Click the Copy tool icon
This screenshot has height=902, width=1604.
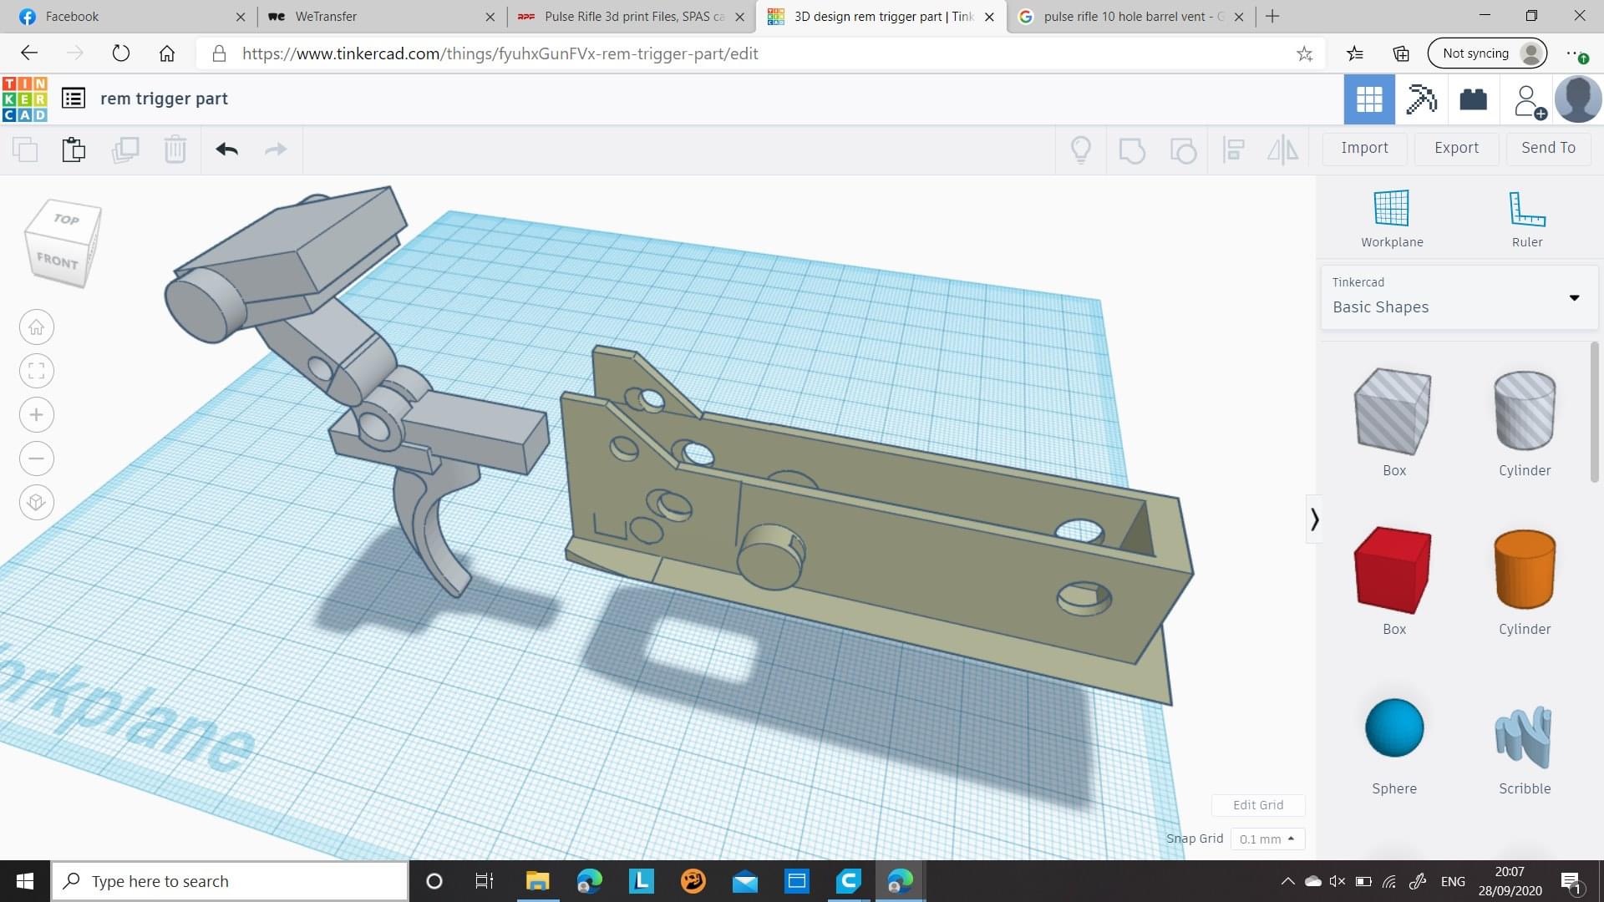tap(25, 149)
